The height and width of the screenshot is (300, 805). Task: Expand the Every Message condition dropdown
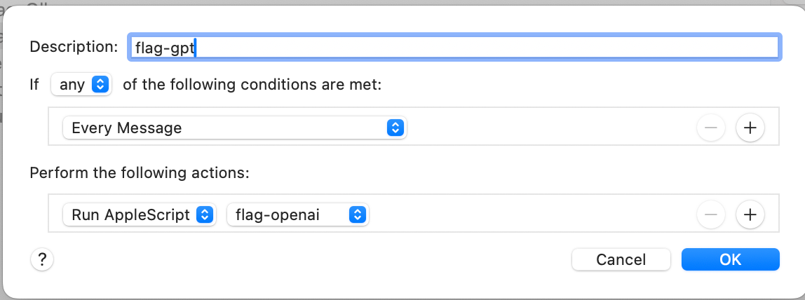pyautogui.click(x=234, y=128)
